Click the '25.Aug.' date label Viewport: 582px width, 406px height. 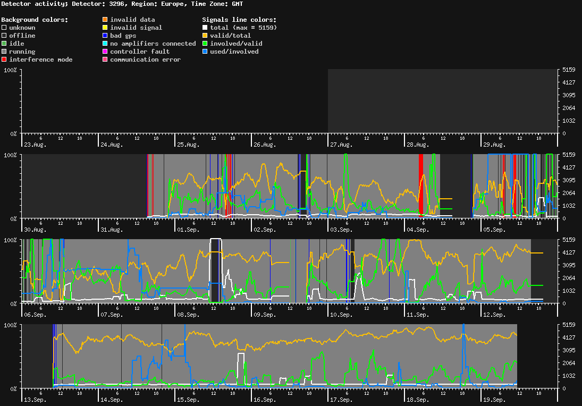coord(188,145)
